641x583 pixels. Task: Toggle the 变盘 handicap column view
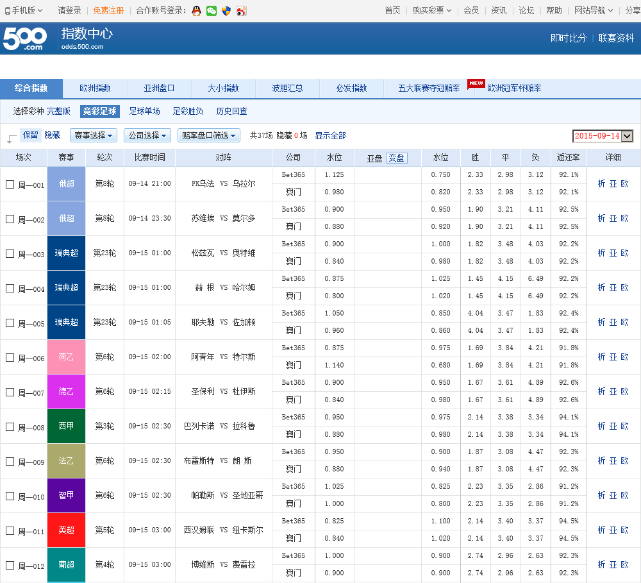click(x=396, y=158)
